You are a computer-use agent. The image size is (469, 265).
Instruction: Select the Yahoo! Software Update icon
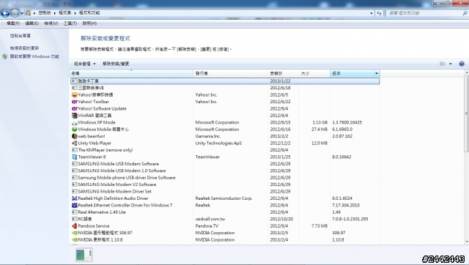[x=75, y=108]
